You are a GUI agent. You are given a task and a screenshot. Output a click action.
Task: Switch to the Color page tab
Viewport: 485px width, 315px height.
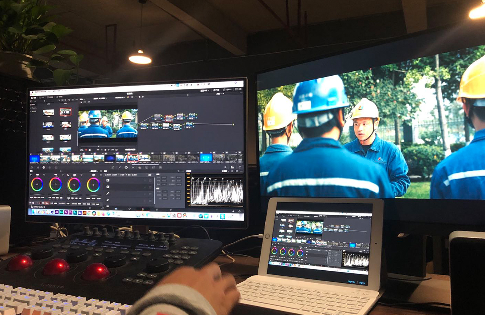tap(142, 209)
